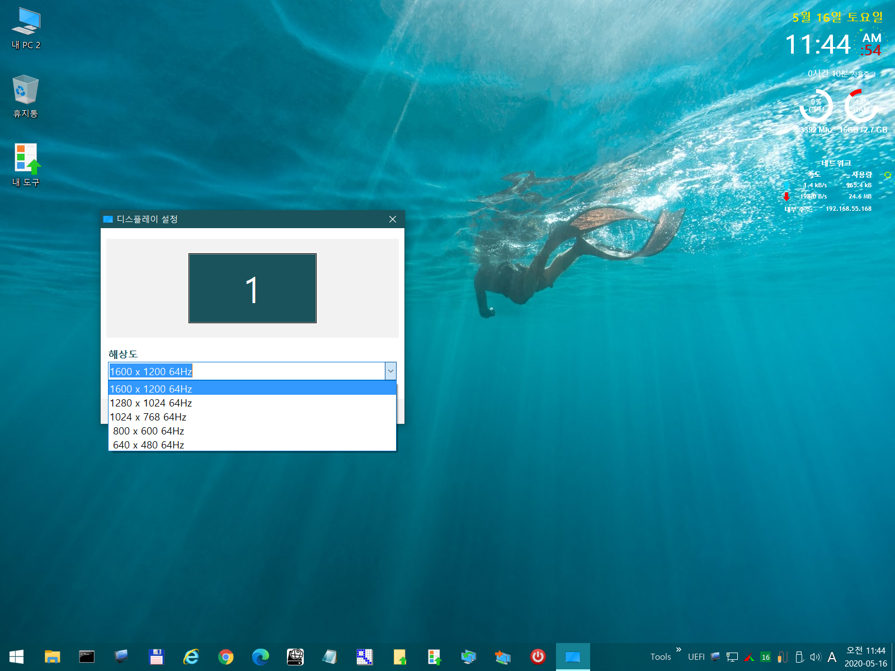Launch Microsoft Edge from the taskbar
The width and height of the screenshot is (895, 671).
261,656
